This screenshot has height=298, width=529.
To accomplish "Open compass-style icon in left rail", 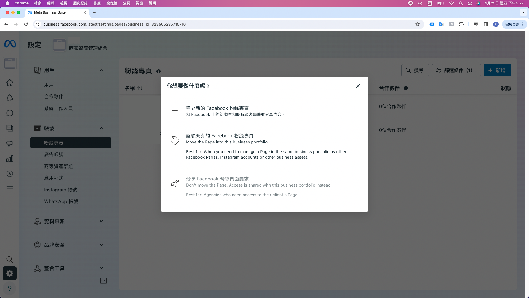I will [10, 174].
